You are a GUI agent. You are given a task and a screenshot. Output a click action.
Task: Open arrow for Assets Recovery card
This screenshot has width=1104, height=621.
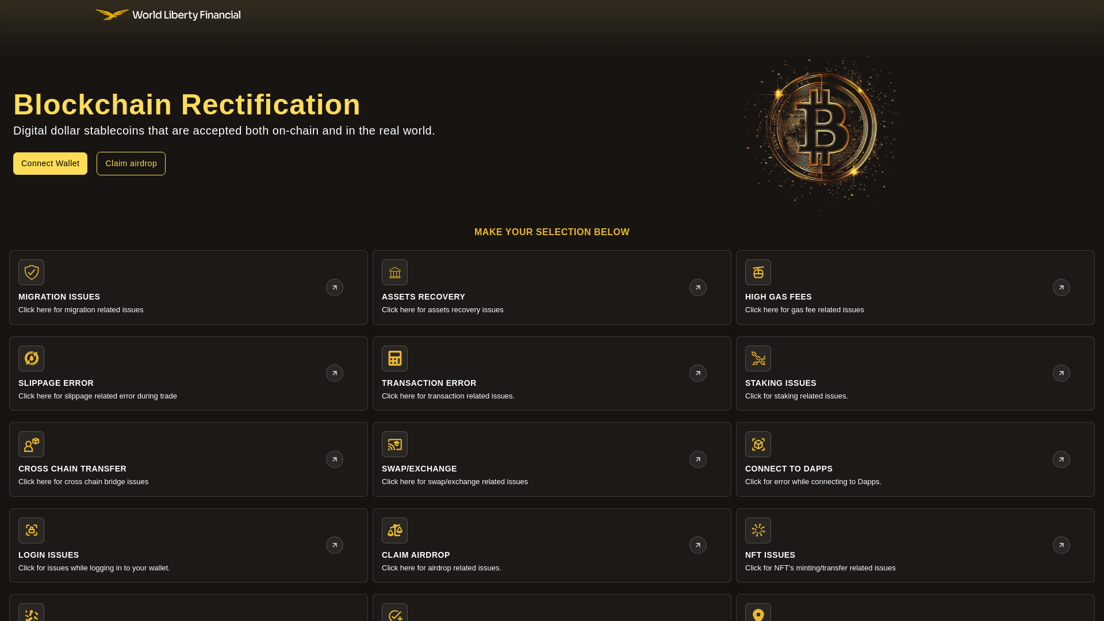click(x=698, y=287)
